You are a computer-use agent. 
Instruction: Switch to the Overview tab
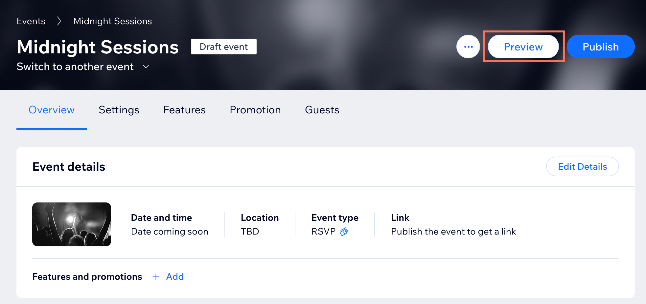pyautogui.click(x=52, y=110)
